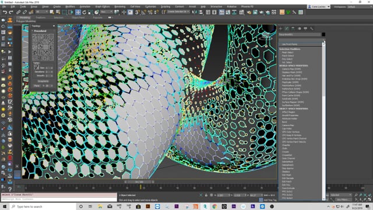Click the modifier list vertical scrollbar
Image resolution: width=373 pixels, height=210 pixels.
[x=324, y=70]
